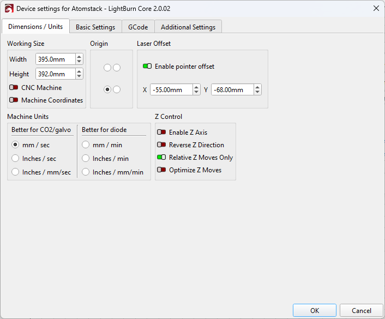The image size is (385, 319).
Task: Choose Inches / sec machine units
Action: click(x=16, y=159)
